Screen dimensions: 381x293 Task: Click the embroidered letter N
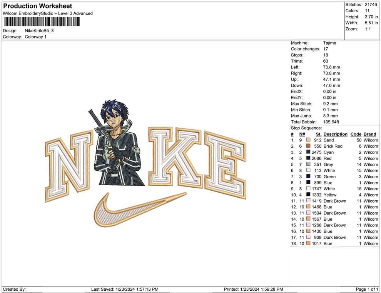pos(69,166)
